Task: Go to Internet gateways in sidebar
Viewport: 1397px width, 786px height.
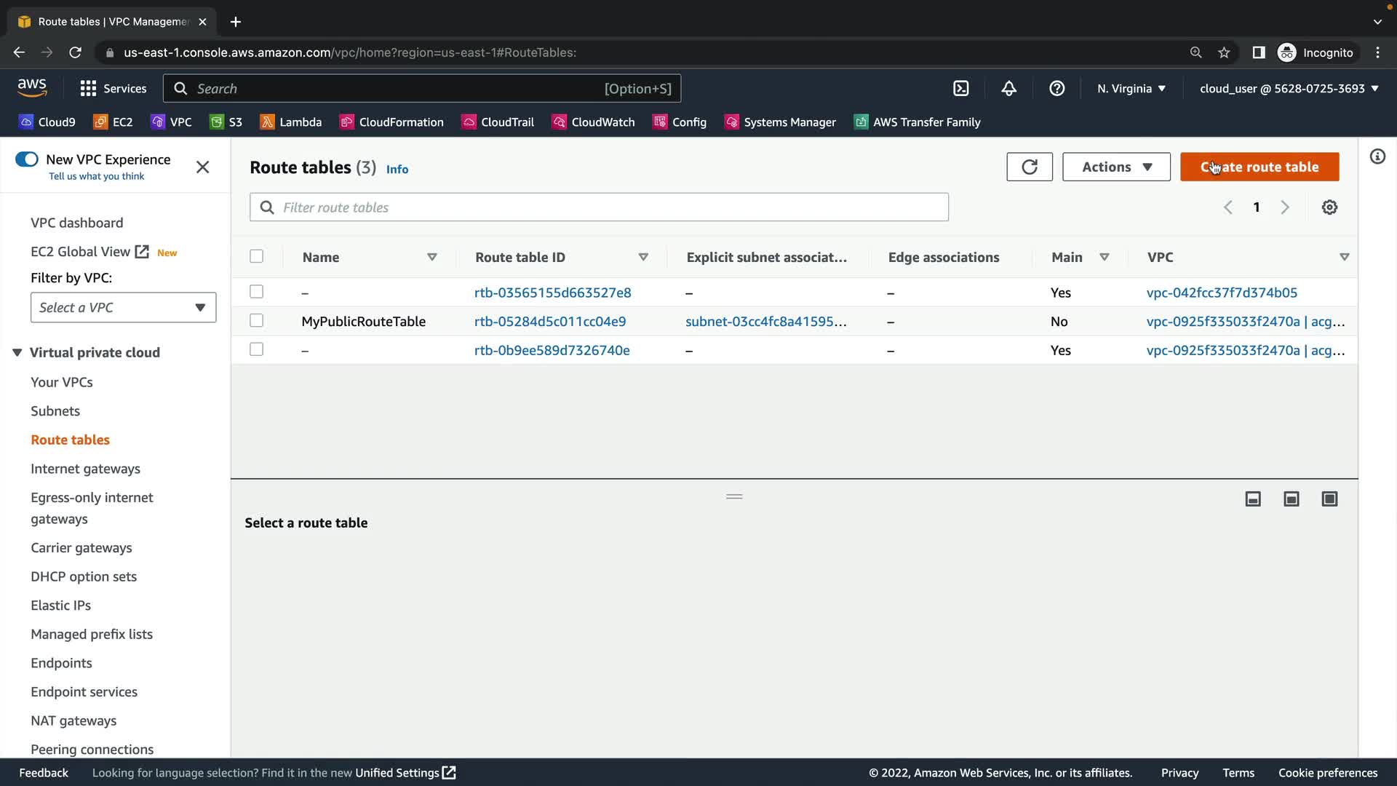Action: click(85, 469)
